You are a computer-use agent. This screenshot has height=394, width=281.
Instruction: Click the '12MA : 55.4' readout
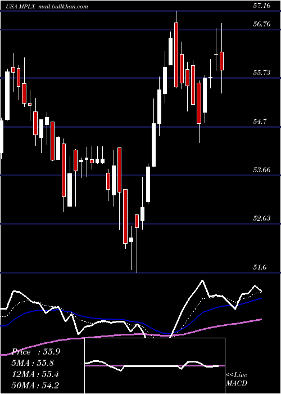35,374
